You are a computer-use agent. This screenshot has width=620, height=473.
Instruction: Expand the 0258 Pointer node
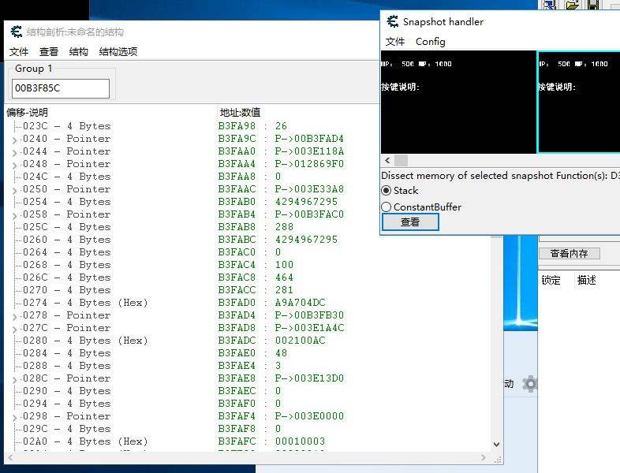click(x=14, y=215)
